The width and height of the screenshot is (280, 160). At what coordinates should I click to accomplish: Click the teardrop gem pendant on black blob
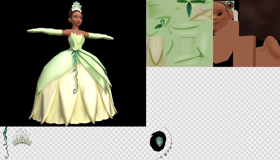(x=159, y=140)
